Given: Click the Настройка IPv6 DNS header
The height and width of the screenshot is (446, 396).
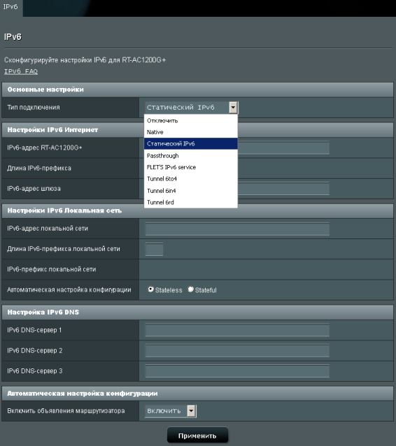Looking at the screenshot, I should click(x=197, y=312).
